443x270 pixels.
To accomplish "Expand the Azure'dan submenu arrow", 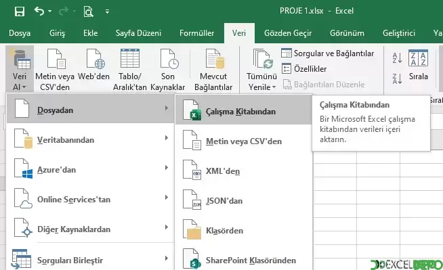I will pyautogui.click(x=167, y=168).
